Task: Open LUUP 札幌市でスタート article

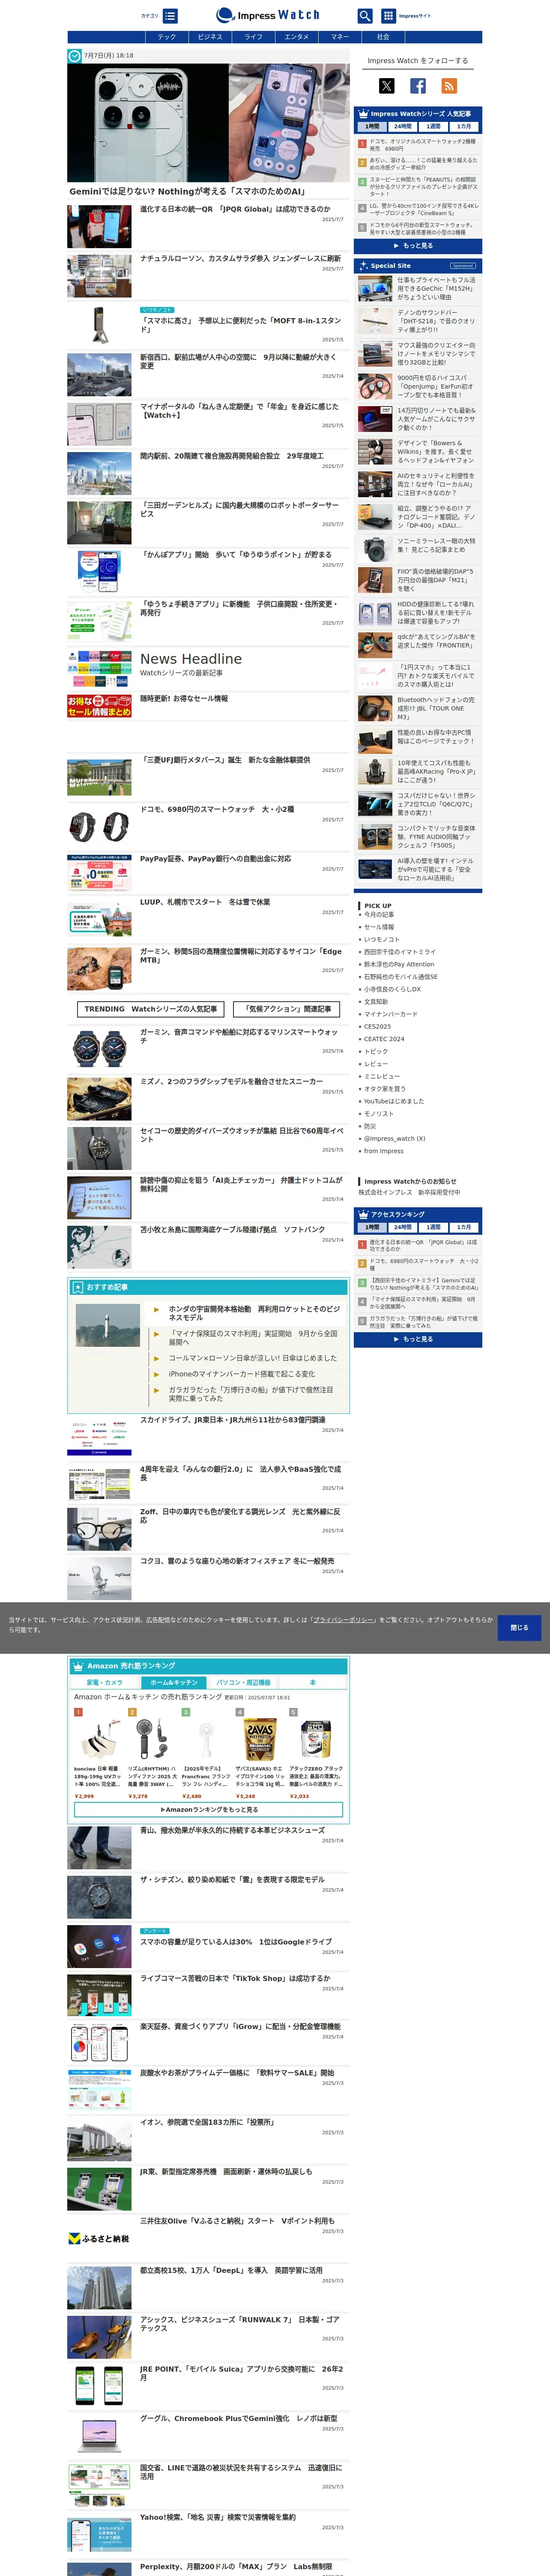Action: [x=205, y=902]
